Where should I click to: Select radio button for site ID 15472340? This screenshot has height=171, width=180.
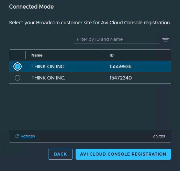pos(18,78)
